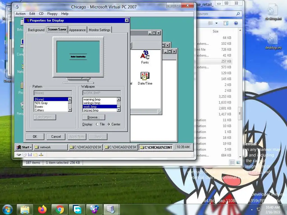Click the hard disk icon in Virtual PC status bar

click(x=19, y=155)
